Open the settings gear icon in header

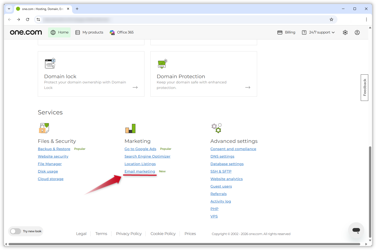tap(345, 32)
